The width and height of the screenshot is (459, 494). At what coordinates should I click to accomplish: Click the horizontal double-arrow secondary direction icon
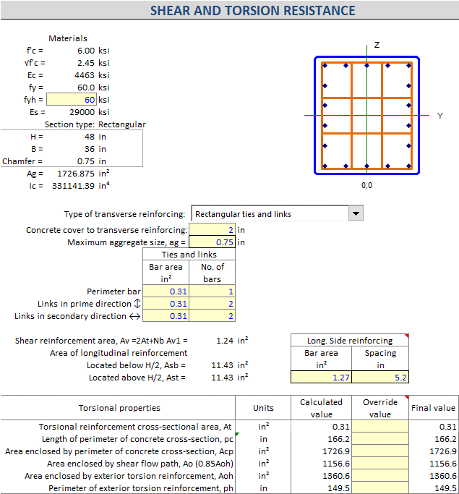(134, 316)
